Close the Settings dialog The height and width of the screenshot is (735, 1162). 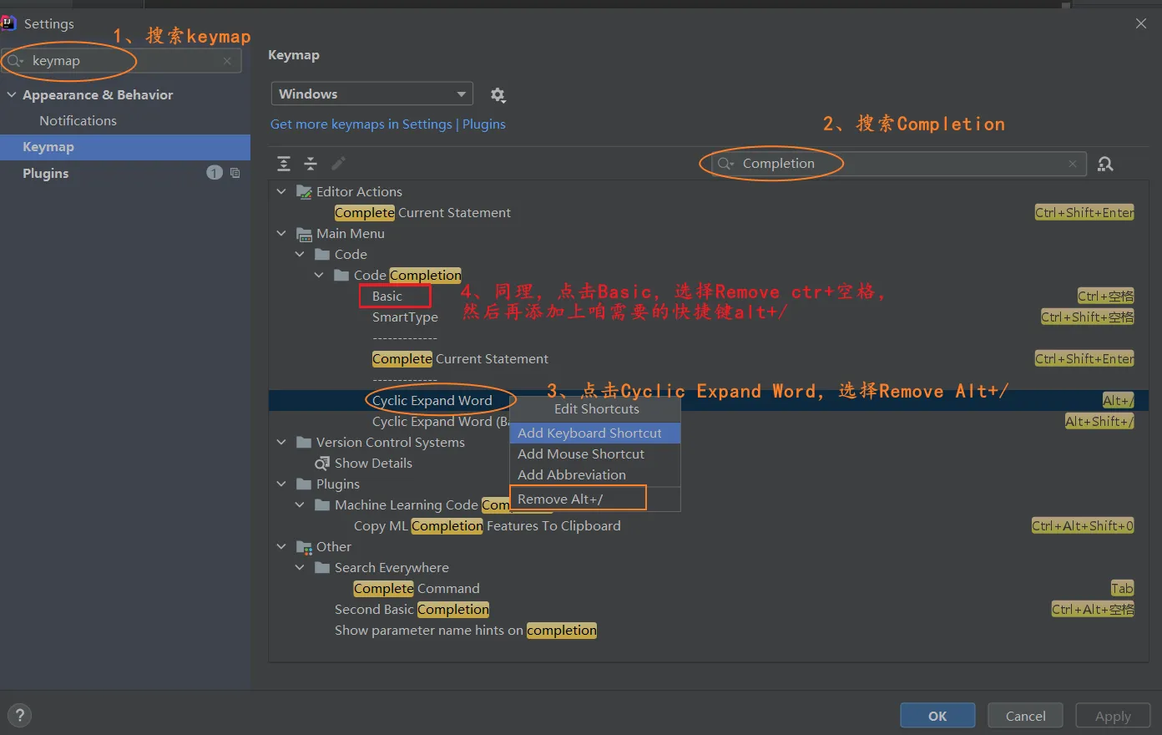pyautogui.click(x=1141, y=24)
